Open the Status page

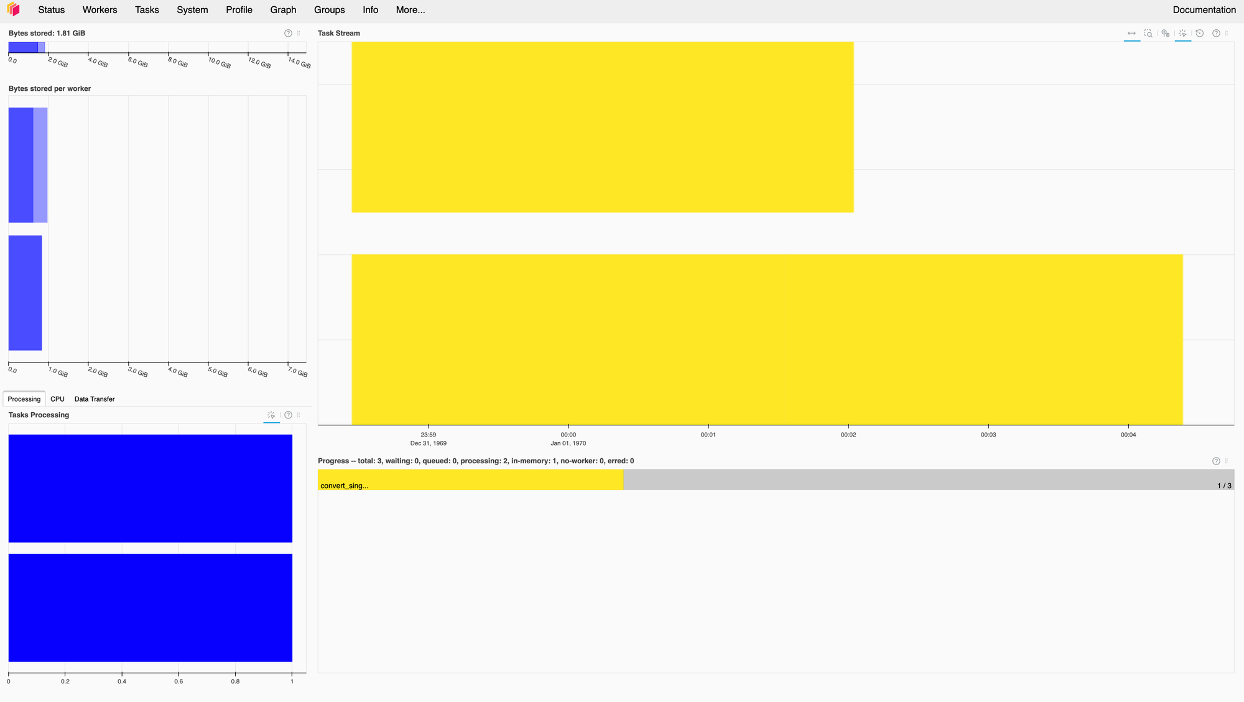coord(51,10)
